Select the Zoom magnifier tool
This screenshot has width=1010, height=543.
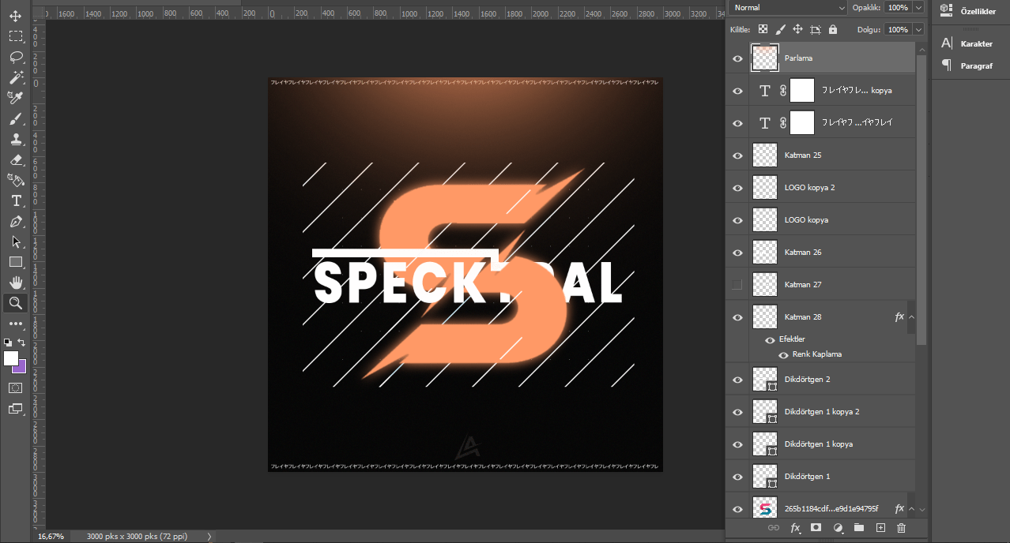point(16,303)
